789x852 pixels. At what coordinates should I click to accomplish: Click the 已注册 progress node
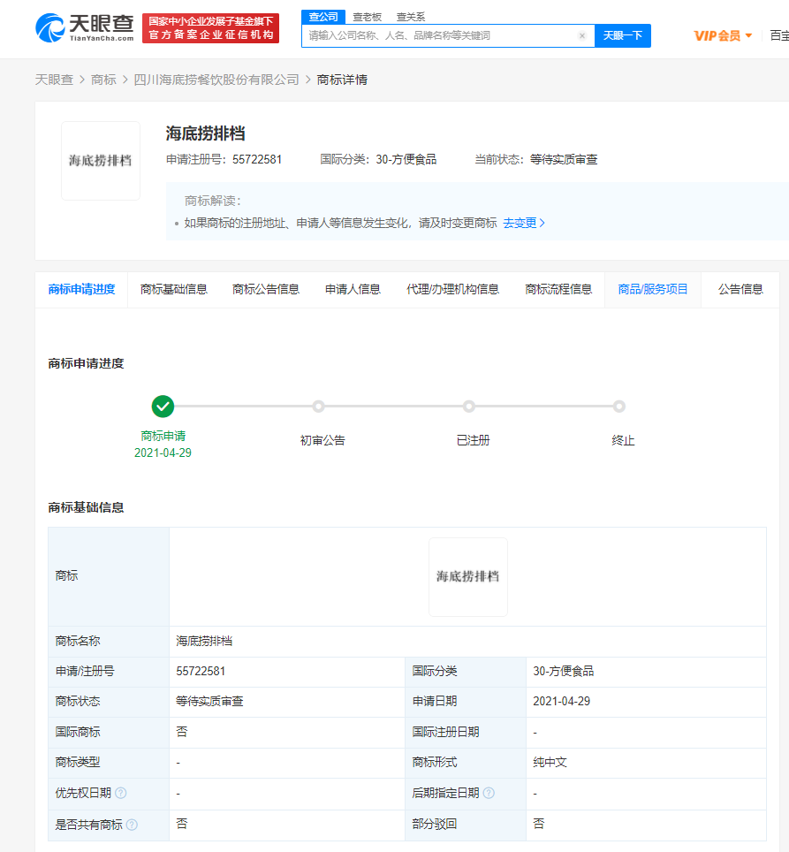469,407
